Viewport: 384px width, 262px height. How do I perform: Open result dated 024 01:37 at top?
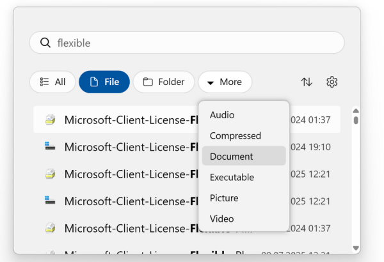pyautogui.click(x=187, y=119)
